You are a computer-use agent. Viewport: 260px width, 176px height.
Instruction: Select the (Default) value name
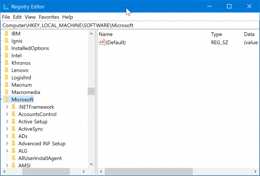click(116, 43)
